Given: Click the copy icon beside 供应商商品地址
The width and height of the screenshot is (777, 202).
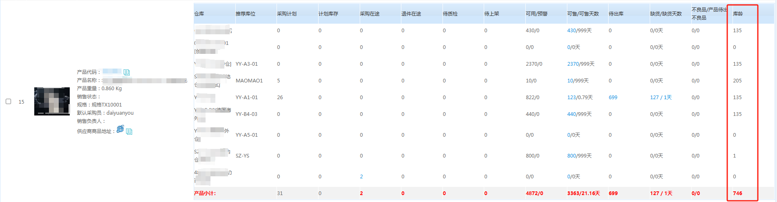Looking at the screenshot, I should point(129,131).
